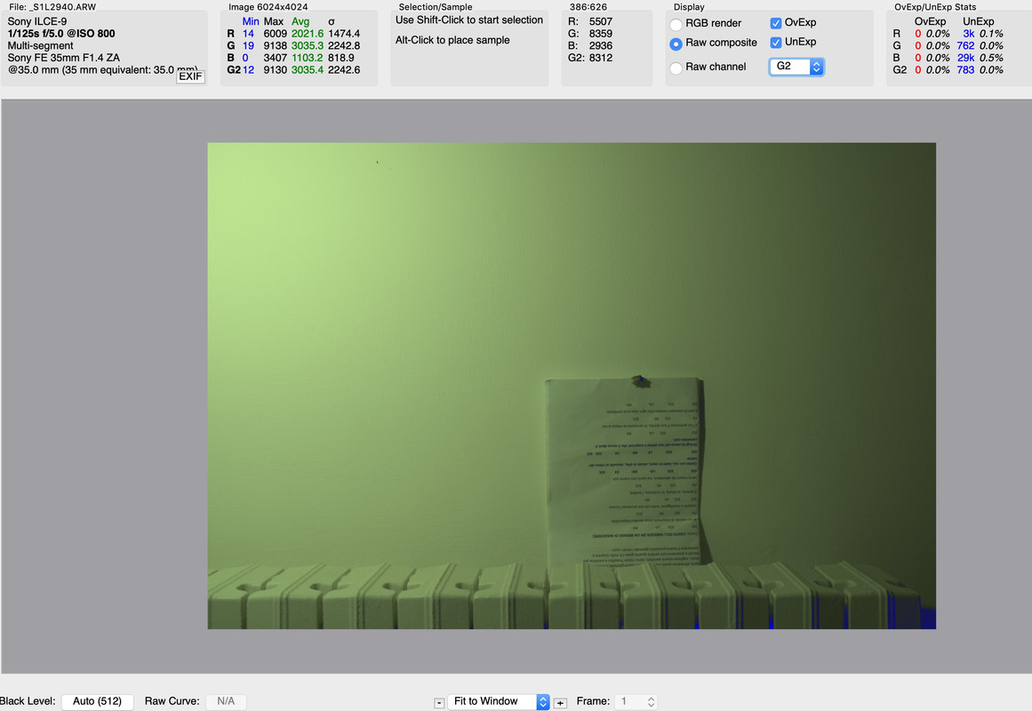
Task: Click the Auto (512) black level button
Action: point(98,701)
